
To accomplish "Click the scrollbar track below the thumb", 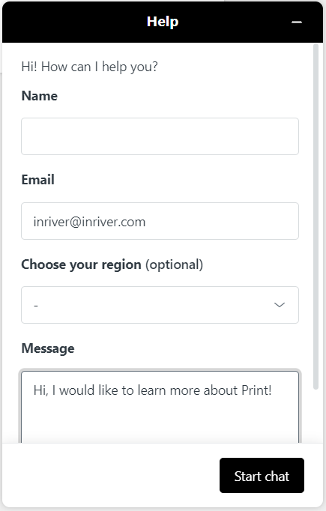I will [316, 416].
